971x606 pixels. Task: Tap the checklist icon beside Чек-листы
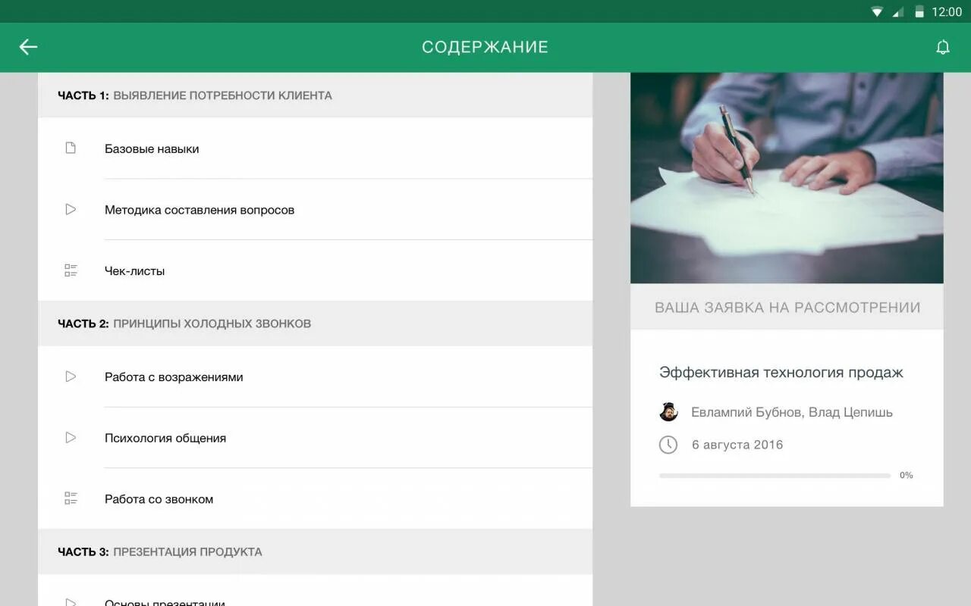(x=71, y=270)
